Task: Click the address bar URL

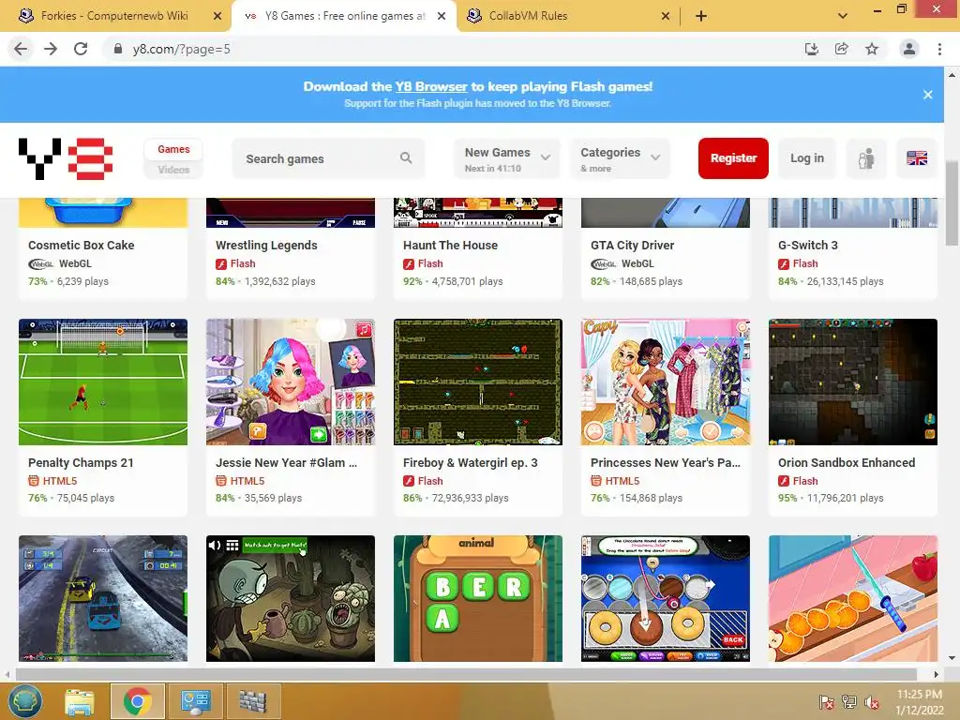Action: point(181,49)
